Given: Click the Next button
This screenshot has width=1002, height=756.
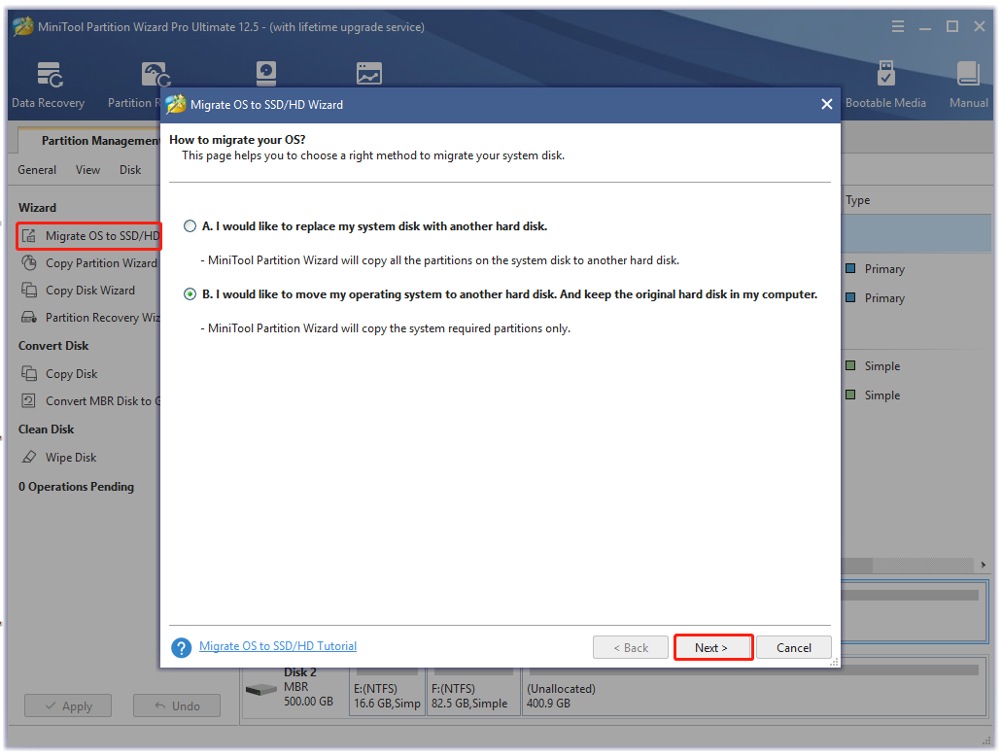Looking at the screenshot, I should (712, 648).
